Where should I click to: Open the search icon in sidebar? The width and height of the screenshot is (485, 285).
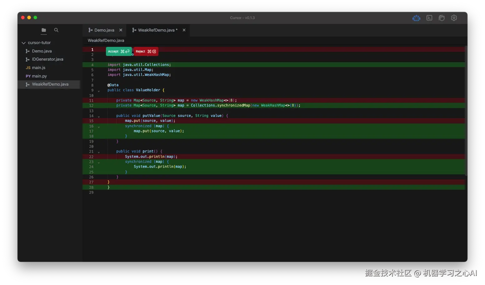tap(56, 30)
